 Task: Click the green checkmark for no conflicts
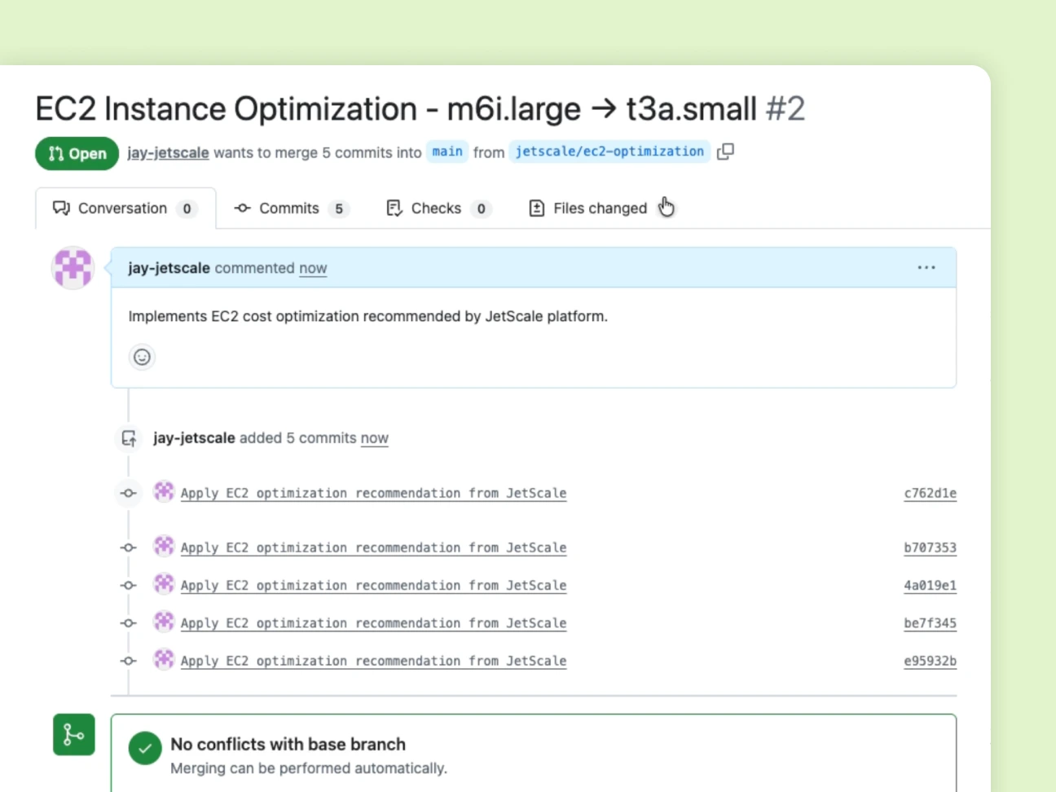click(145, 748)
